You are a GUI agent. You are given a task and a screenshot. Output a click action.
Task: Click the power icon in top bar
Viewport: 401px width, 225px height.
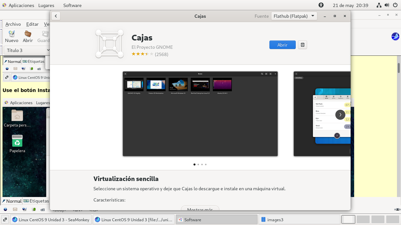click(395, 5)
